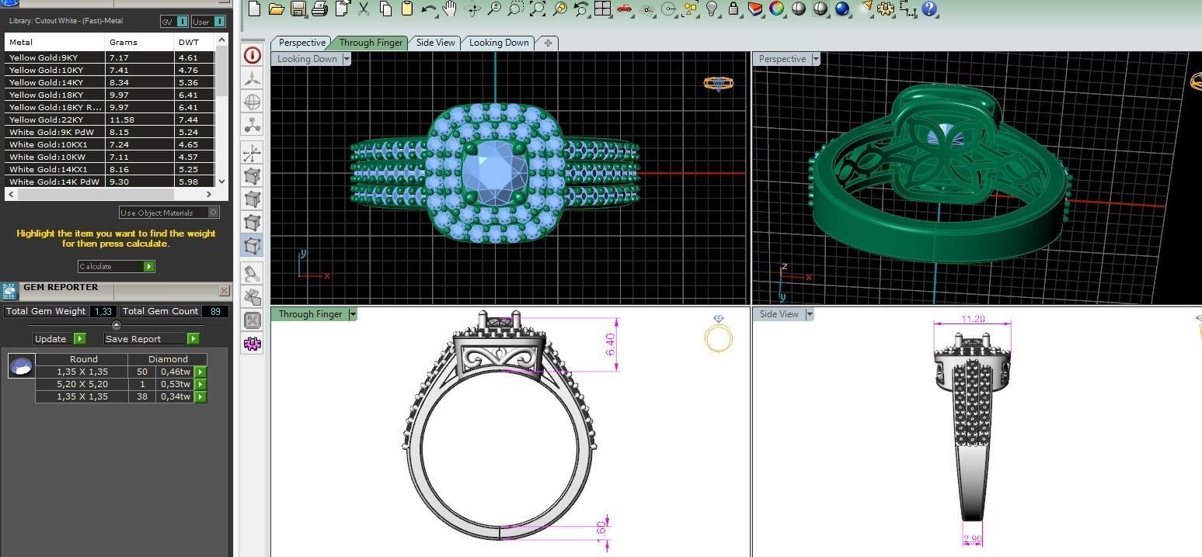Click the DWT column header
This screenshot has height=557, width=1202.
pos(194,42)
